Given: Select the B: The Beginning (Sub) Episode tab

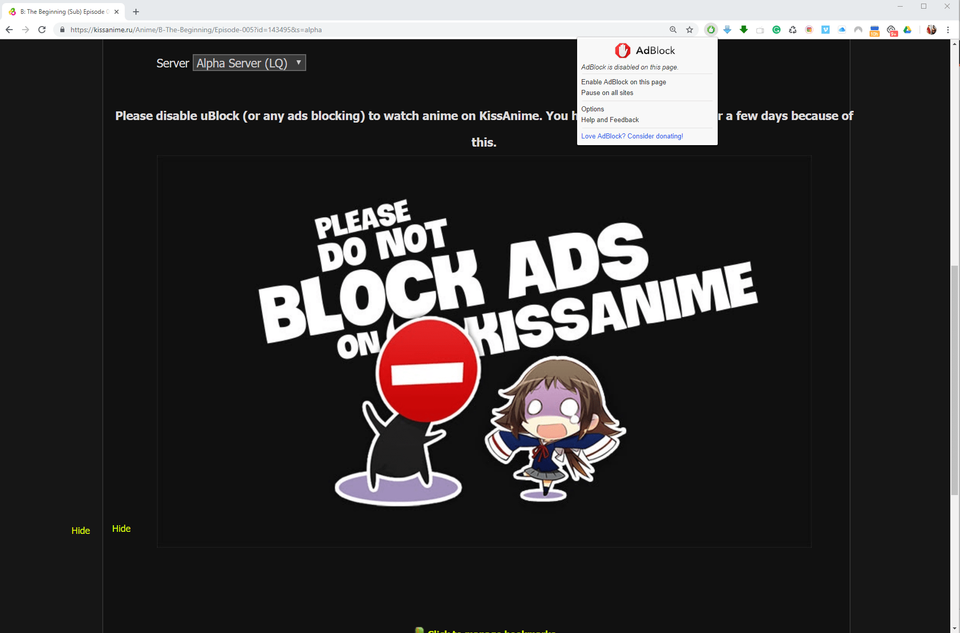Looking at the screenshot, I should (x=64, y=11).
